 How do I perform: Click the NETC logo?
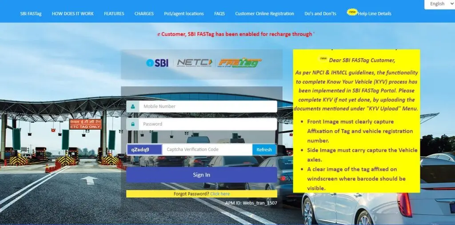click(195, 63)
